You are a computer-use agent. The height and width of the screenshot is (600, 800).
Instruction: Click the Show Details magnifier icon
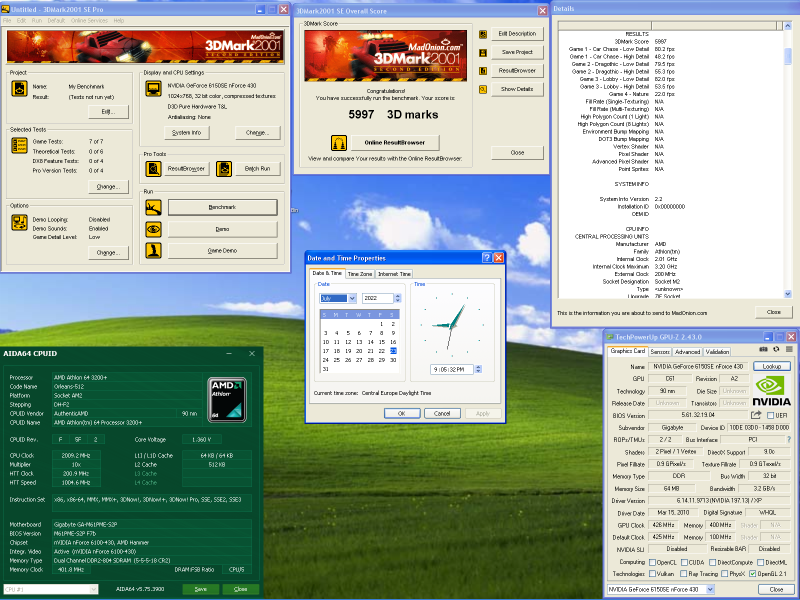(483, 89)
